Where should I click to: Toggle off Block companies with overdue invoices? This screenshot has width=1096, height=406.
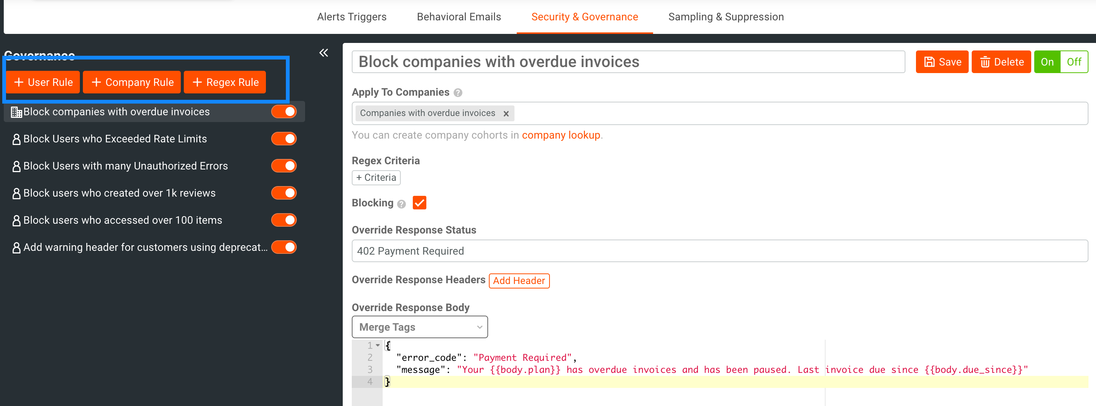click(x=284, y=112)
